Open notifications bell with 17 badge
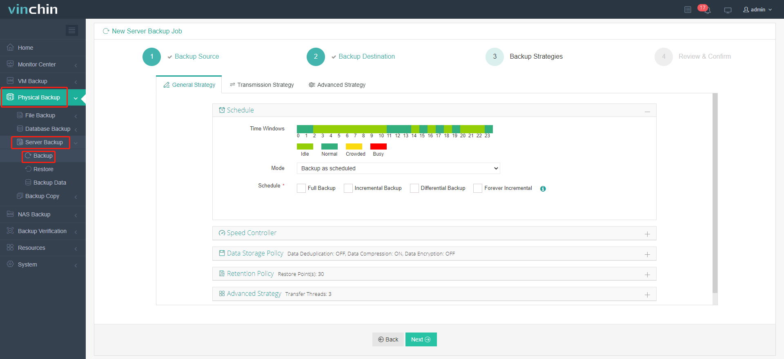This screenshot has height=359, width=784. (x=707, y=9)
